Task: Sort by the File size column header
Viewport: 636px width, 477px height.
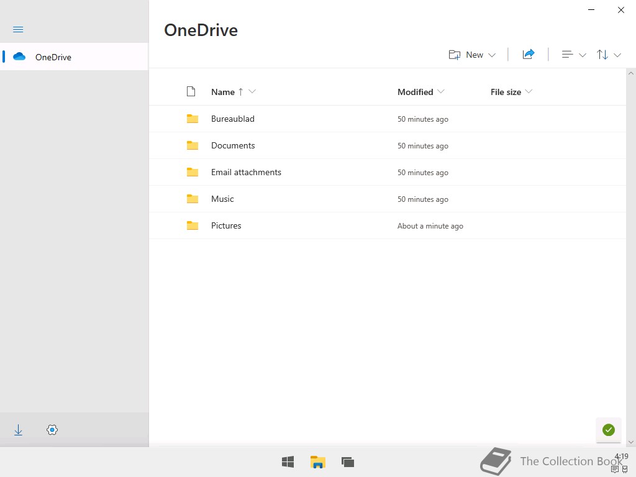Action: click(506, 92)
